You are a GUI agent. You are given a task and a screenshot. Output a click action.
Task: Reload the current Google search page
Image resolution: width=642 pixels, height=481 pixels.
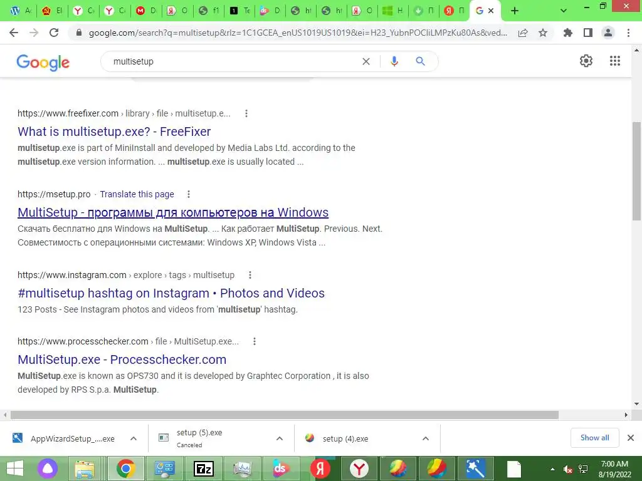point(54,33)
